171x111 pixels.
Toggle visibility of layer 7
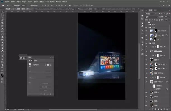click(x=146, y=105)
